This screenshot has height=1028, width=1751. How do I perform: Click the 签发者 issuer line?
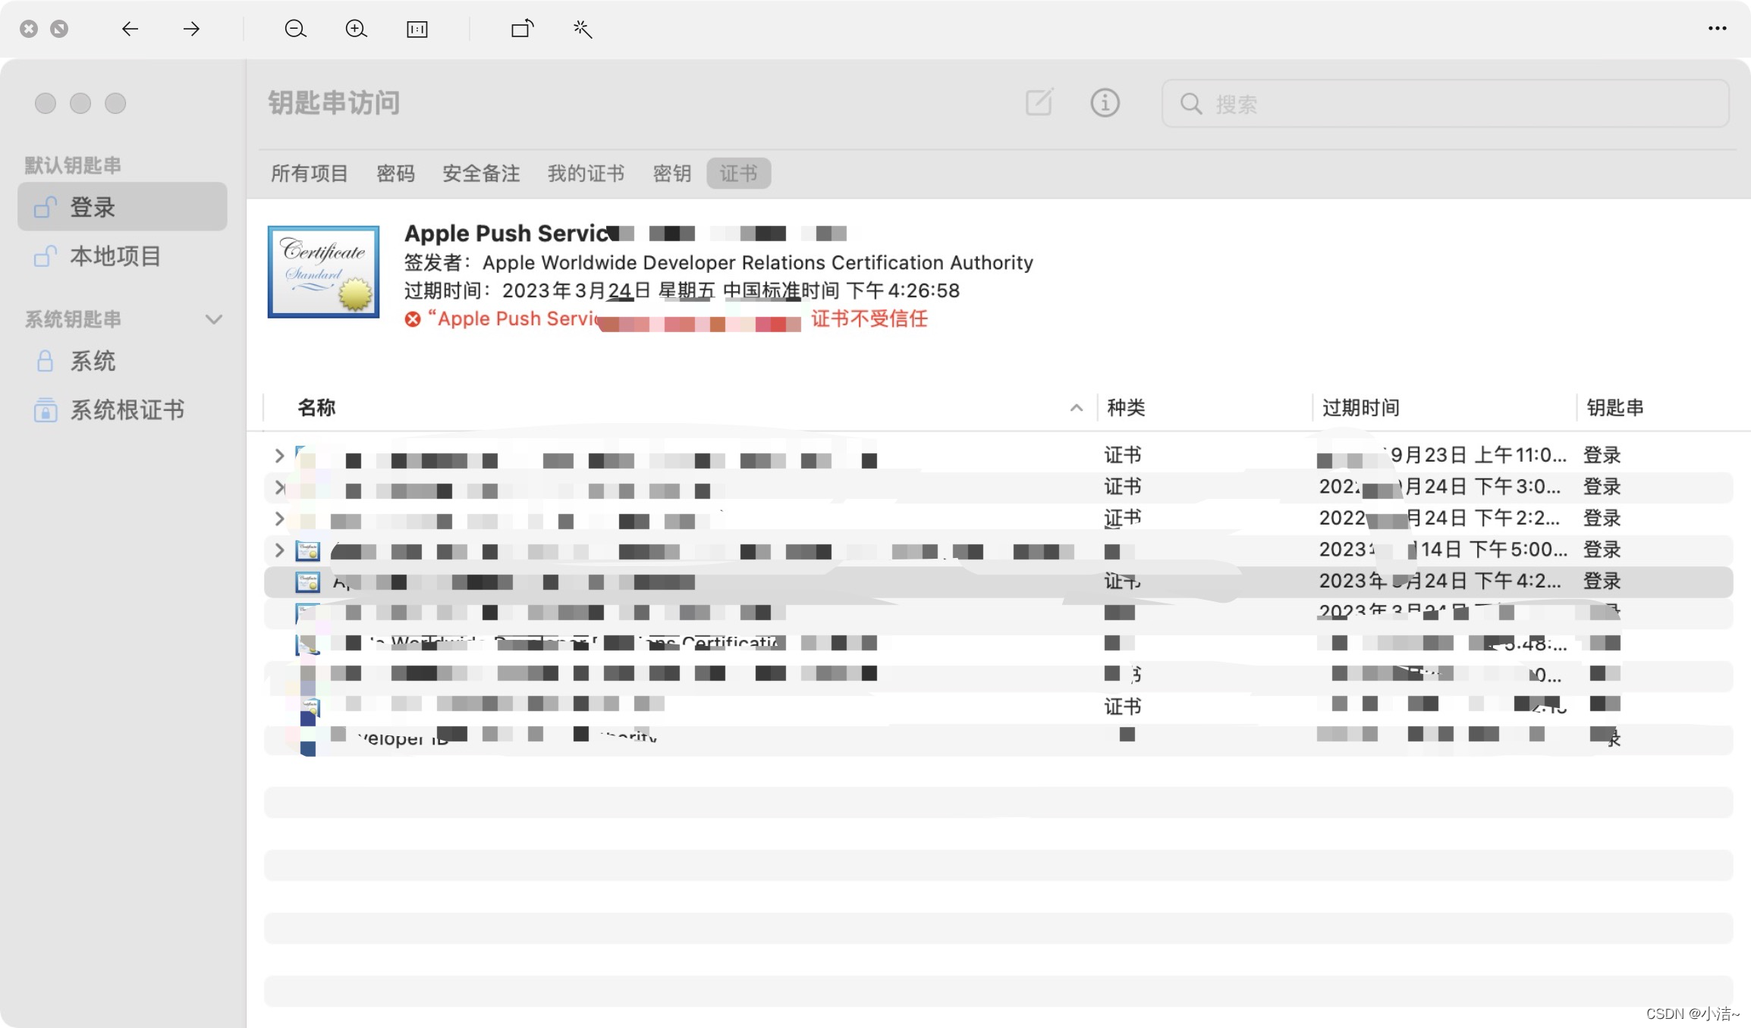718,262
